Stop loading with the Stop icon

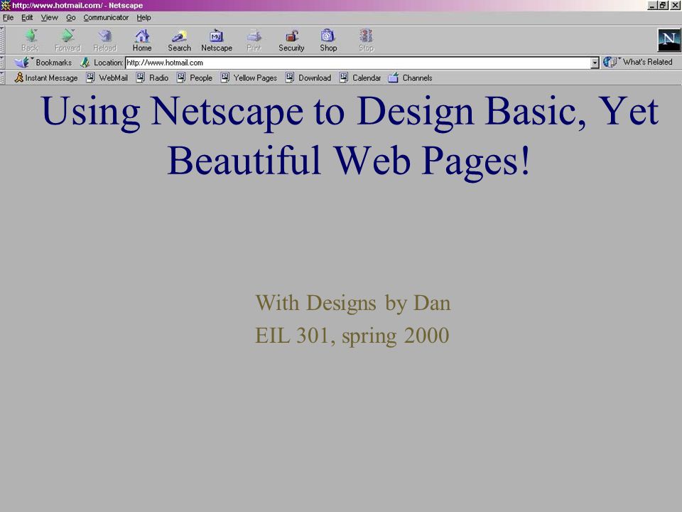pyautogui.click(x=367, y=41)
